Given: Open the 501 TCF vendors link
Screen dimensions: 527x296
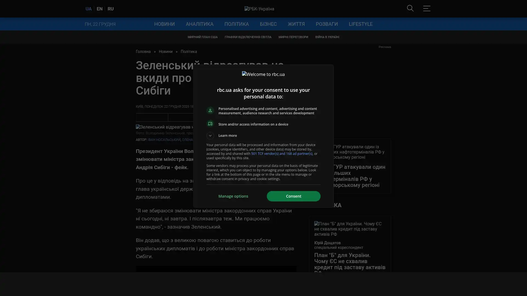Looking at the screenshot, I should coord(282,154).
